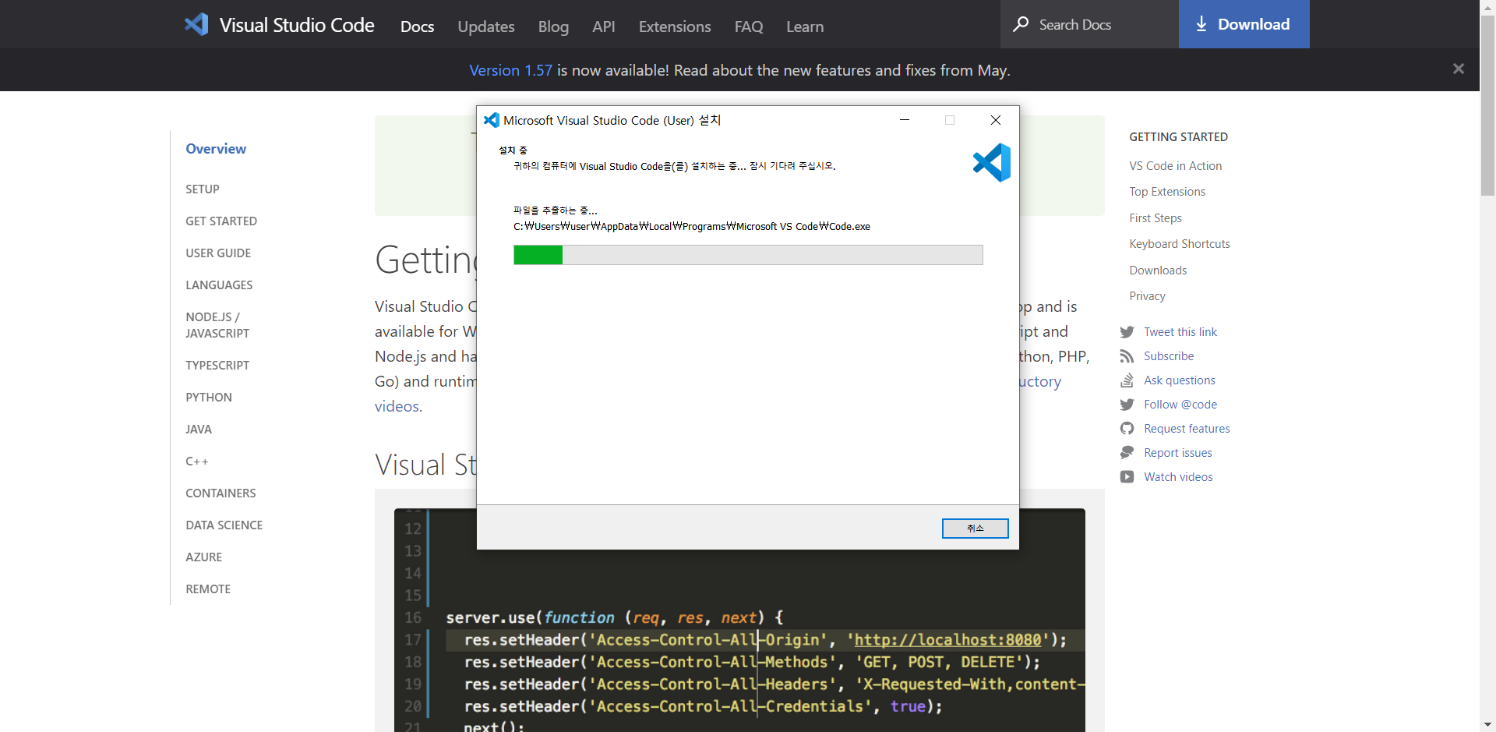Open the Version 1.57 link in banner
Viewport: 1496px width, 732px height.
pyautogui.click(x=510, y=70)
